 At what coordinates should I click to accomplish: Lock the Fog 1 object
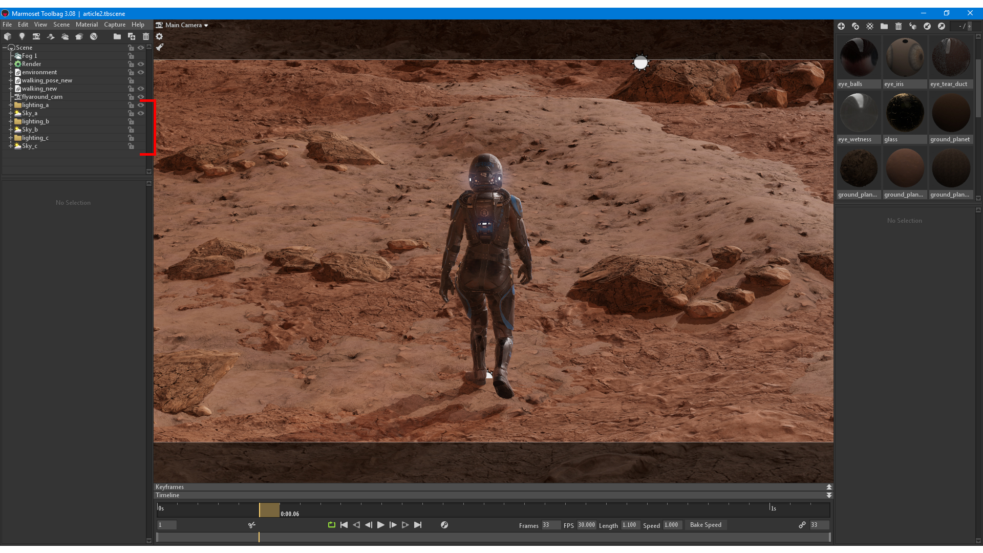coord(131,56)
